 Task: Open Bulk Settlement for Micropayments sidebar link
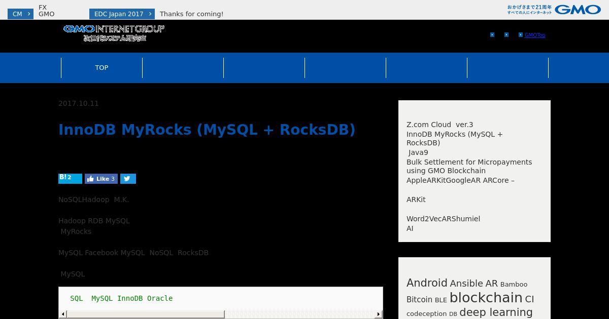pos(469,167)
